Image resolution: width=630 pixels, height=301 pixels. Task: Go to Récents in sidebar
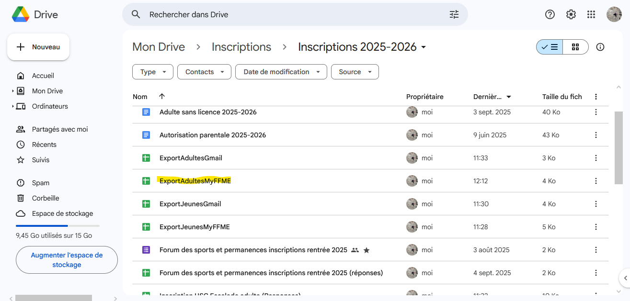[44, 145]
